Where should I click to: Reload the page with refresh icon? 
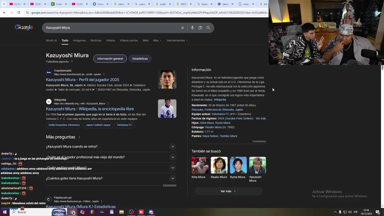click(x=19, y=13)
